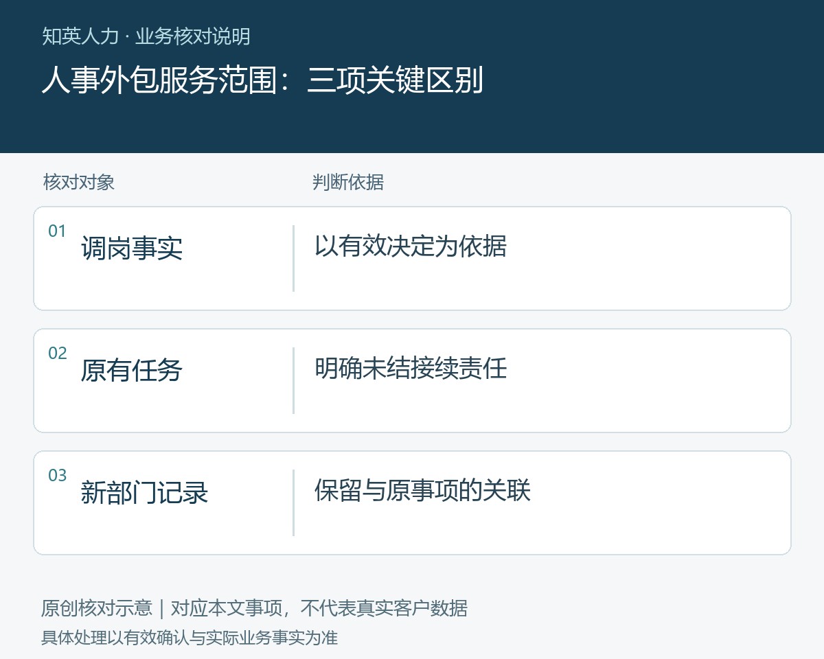Click the row number 02
The width and height of the screenshot is (824, 659).
[57, 354]
